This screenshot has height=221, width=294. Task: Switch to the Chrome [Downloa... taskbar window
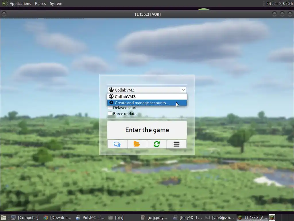[57, 218]
